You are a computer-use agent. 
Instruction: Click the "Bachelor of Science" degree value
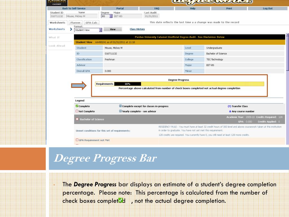216,54
